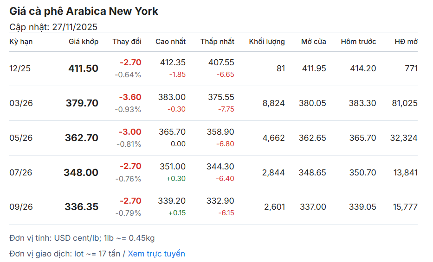The image size is (433, 262).
Task: Click the 'Giá khớp' column header
Action: point(84,42)
